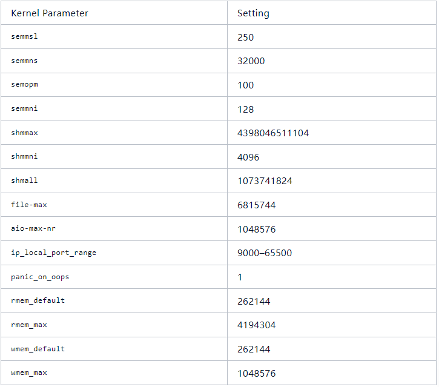
Task: Click the 4398046511104 setting value
Action: click(x=272, y=133)
